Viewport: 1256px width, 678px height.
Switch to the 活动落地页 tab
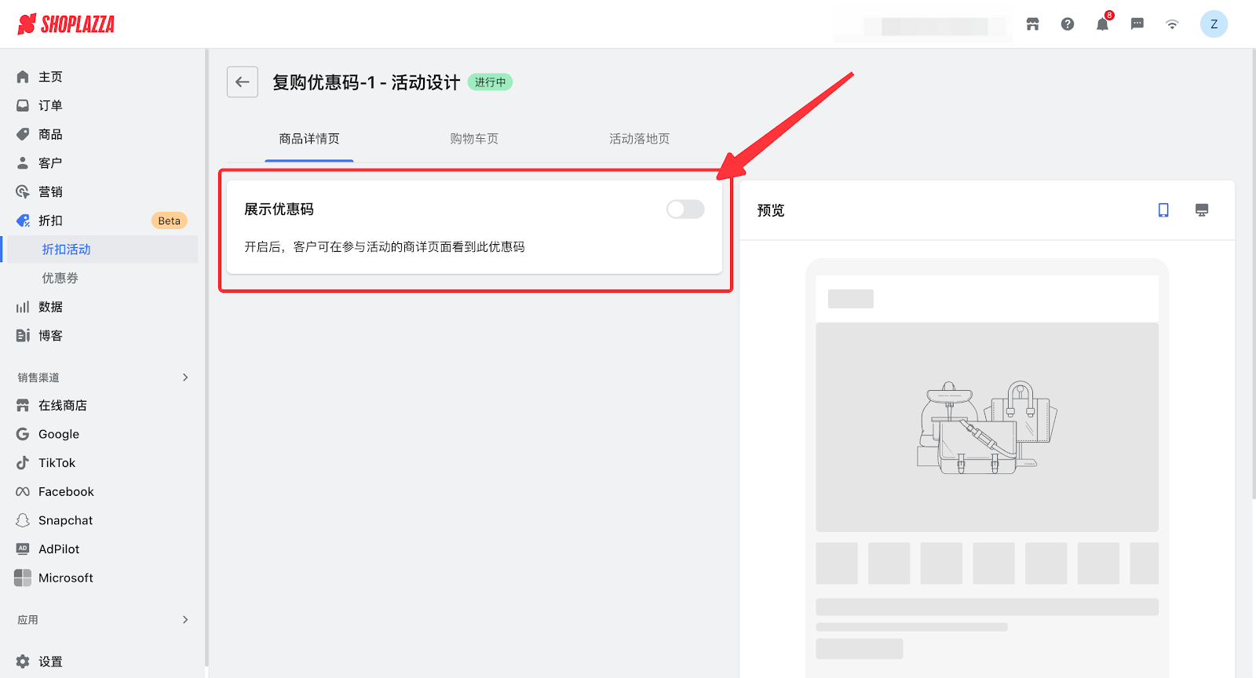[639, 139]
